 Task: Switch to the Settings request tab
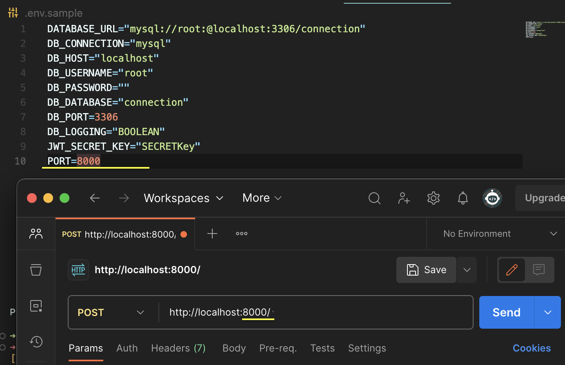[x=367, y=348]
